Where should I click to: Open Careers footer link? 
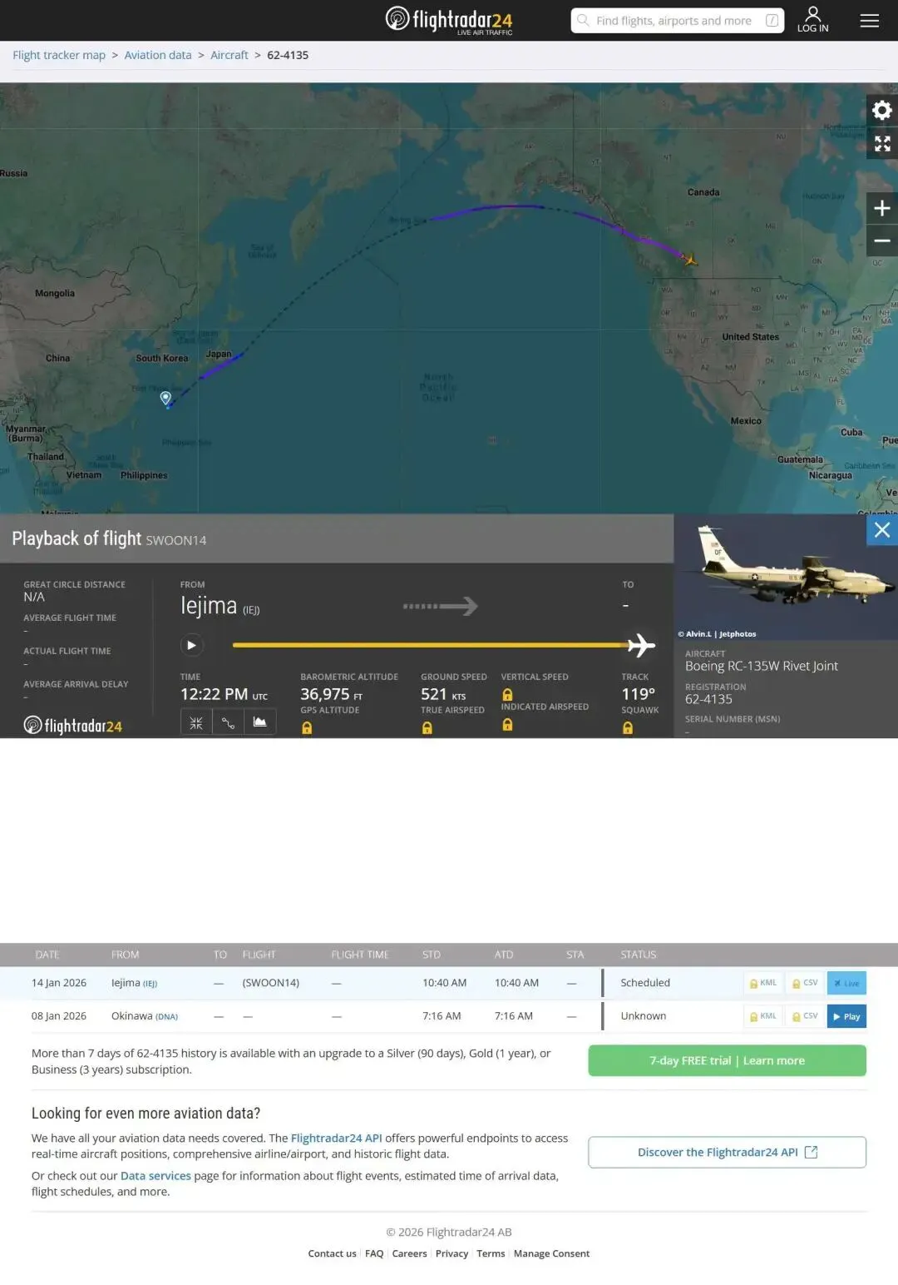(x=409, y=1253)
